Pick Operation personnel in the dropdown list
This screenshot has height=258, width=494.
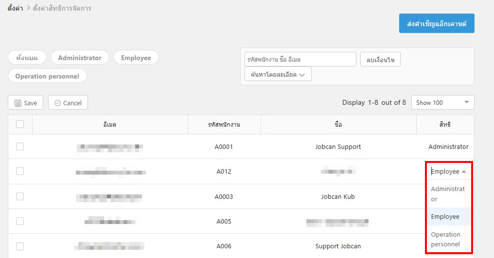pyautogui.click(x=445, y=239)
